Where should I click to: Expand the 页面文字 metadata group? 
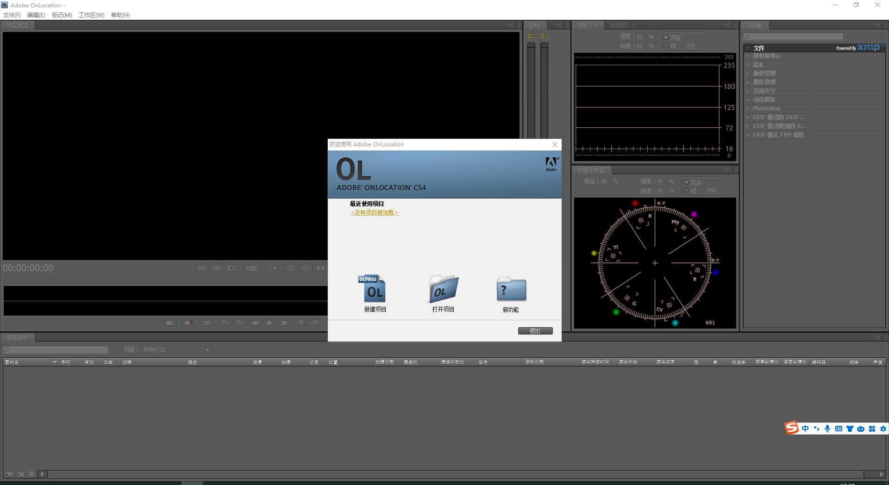pyautogui.click(x=748, y=91)
